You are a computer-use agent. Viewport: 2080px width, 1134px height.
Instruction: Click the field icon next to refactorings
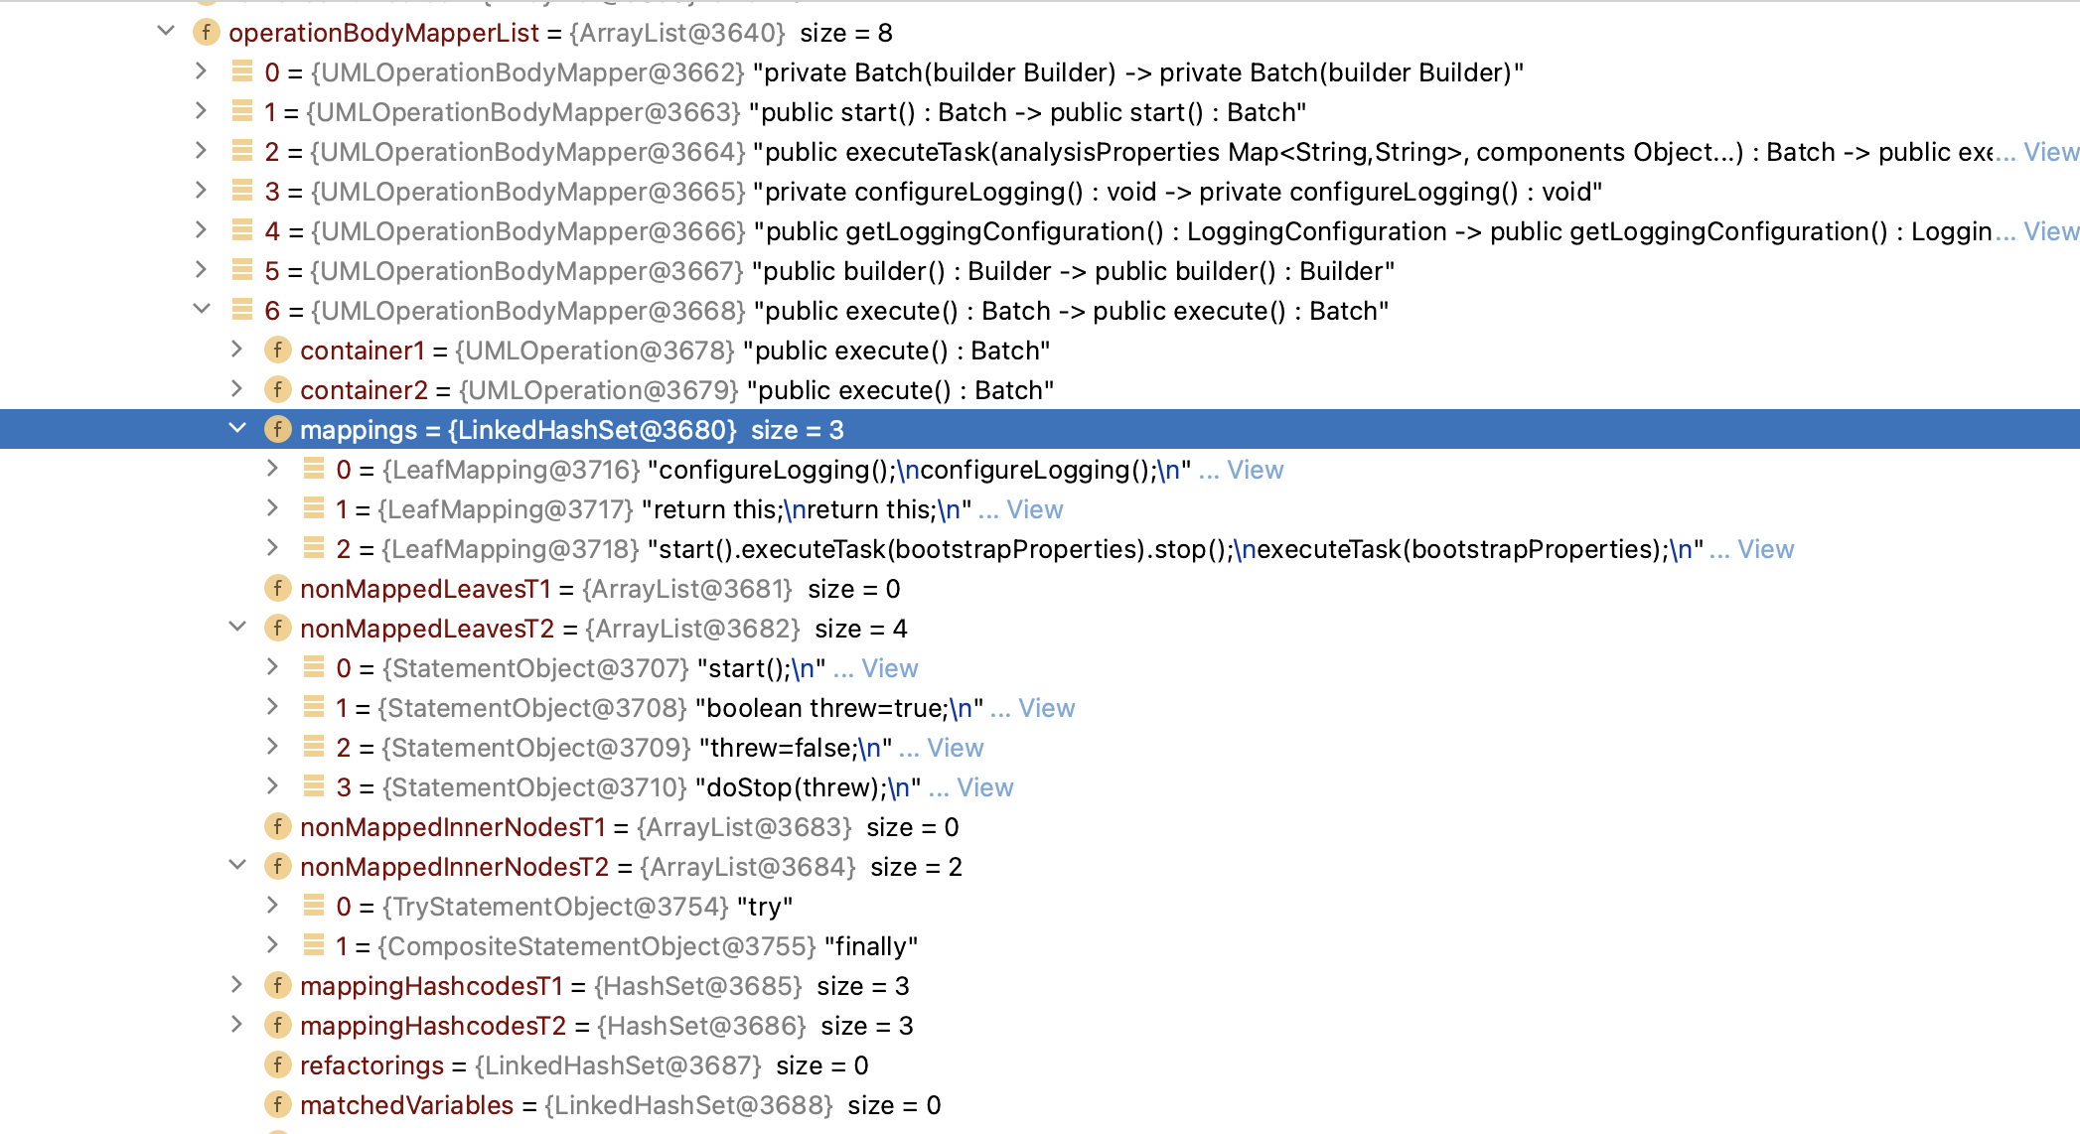(277, 1064)
